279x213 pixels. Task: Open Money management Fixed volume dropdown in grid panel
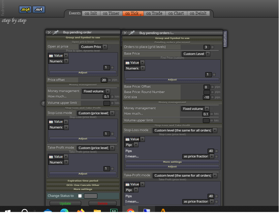[x=195, y=109]
